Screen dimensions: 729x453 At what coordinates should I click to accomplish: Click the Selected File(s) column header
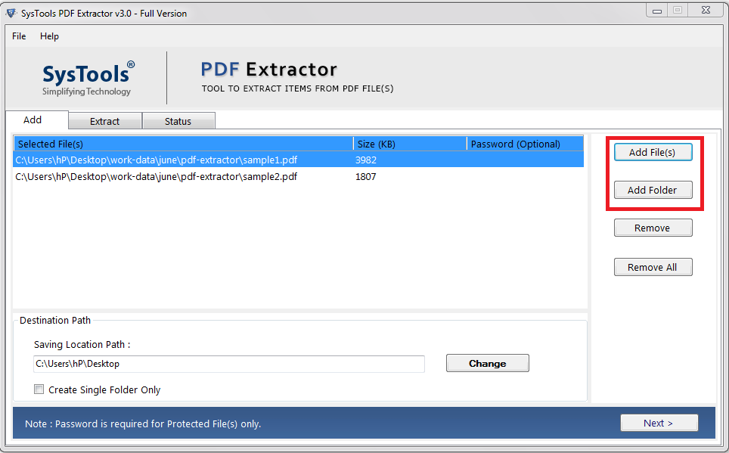[181, 144]
